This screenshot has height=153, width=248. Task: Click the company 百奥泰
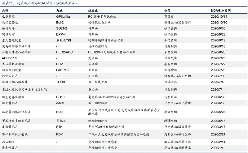point(169,16)
